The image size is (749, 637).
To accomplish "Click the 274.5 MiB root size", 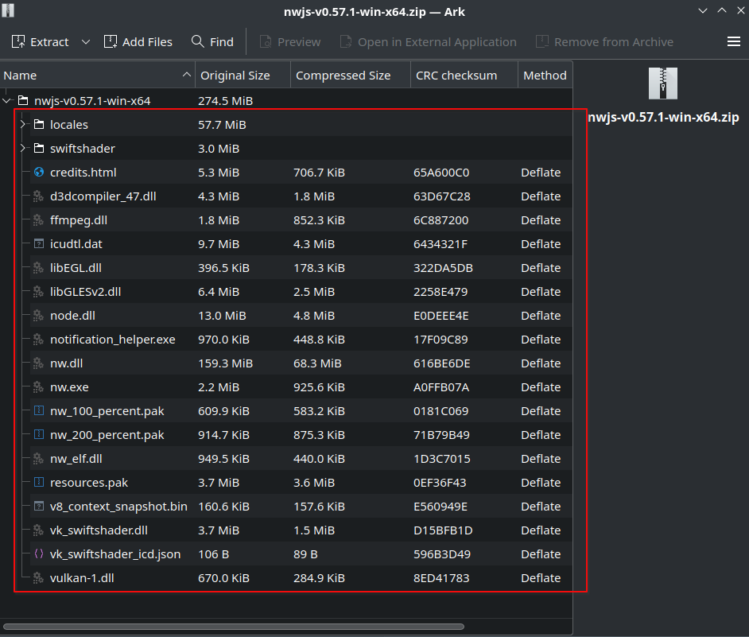I will (x=225, y=101).
